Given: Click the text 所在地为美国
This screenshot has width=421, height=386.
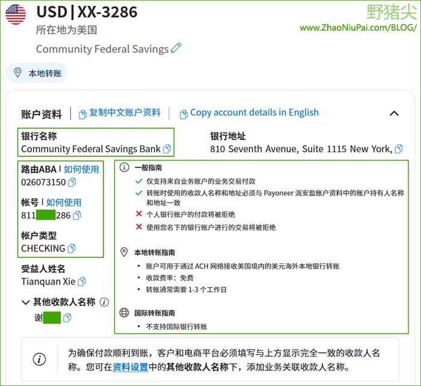Looking at the screenshot, I should coord(67,30).
